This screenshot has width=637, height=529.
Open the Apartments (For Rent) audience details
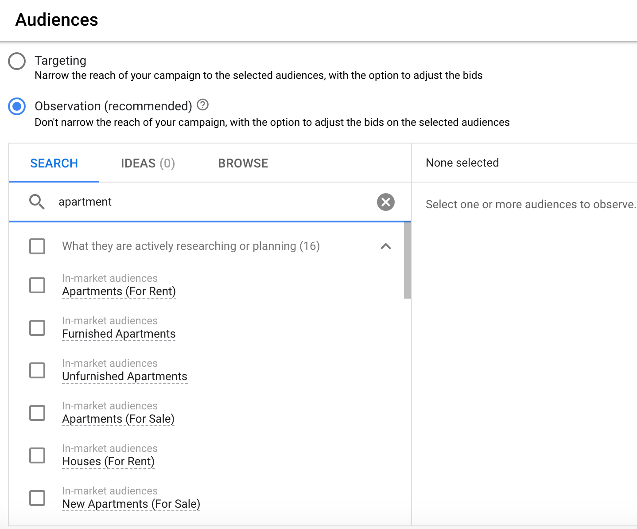coord(119,291)
